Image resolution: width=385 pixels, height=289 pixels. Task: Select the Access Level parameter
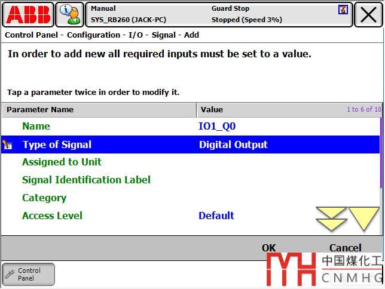coord(52,216)
